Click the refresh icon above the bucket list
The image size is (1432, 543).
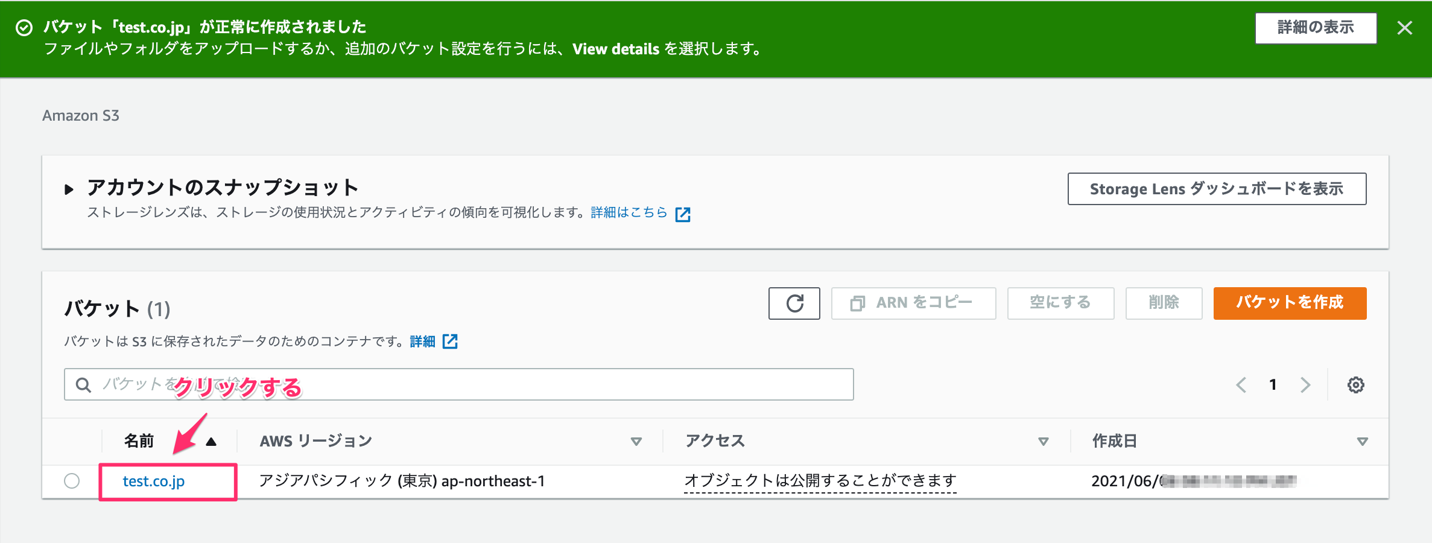point(794,303)
